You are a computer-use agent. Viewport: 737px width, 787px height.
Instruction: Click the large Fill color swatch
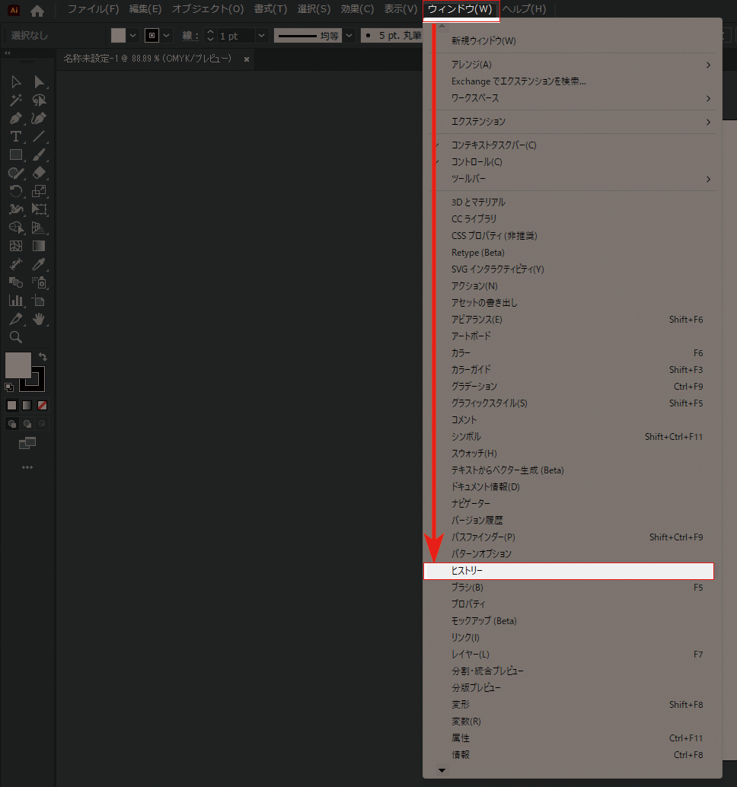(x=17, y=365)
